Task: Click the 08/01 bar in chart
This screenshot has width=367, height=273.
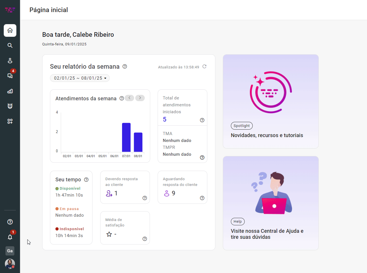Action: [x=138, y=142]
